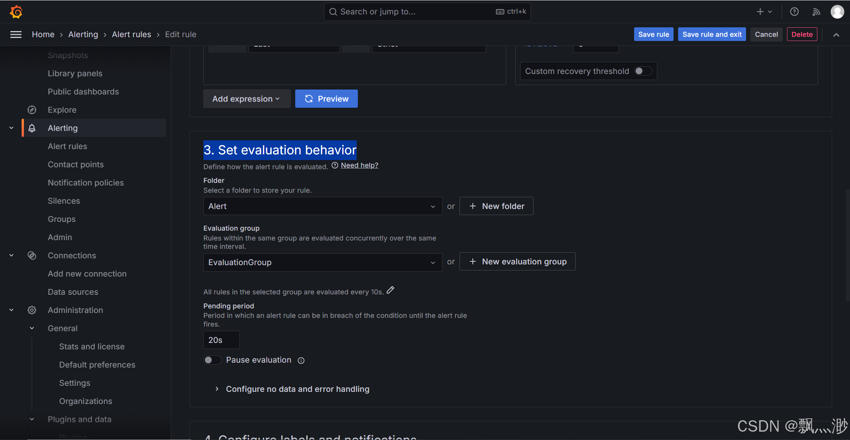
Task: Open Alerting Admin in sidebar
Action: (60, 237)
